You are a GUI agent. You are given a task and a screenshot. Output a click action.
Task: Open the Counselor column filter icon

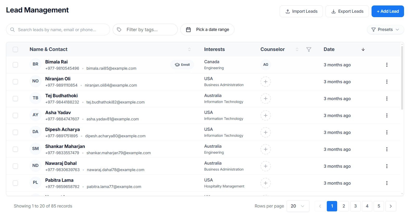[309, 49]
